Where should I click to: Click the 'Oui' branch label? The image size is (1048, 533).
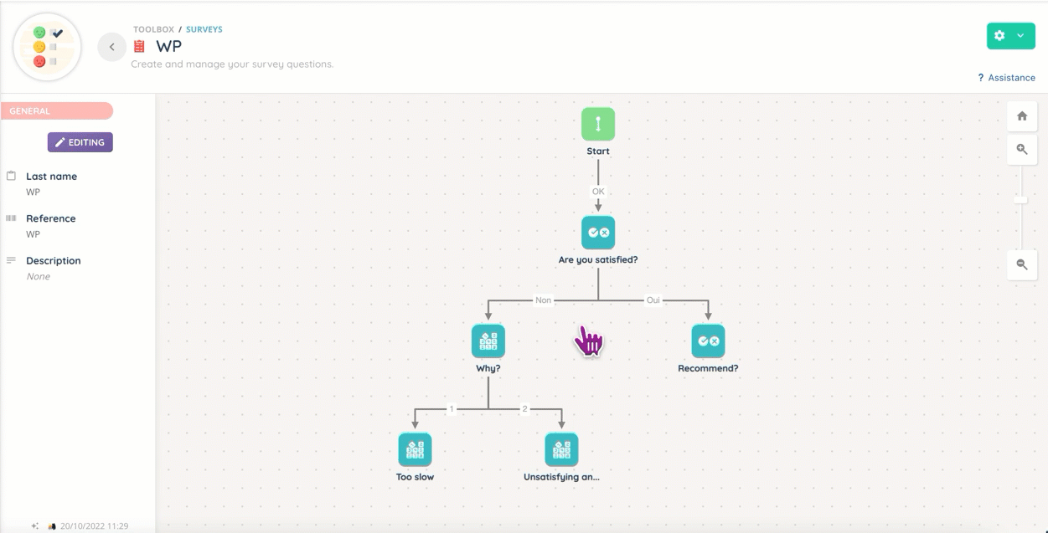653,300
